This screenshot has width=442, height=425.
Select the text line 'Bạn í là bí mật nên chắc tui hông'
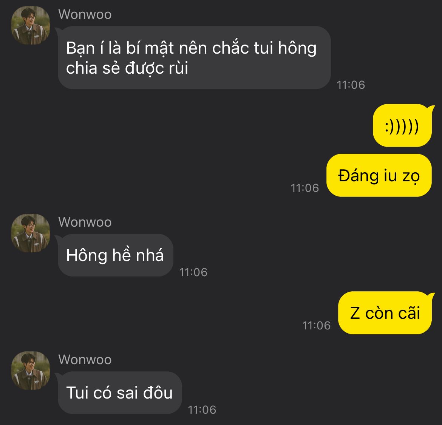[x=192, y=48]
